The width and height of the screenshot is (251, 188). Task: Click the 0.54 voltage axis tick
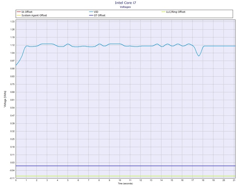(x=13, y=108)
